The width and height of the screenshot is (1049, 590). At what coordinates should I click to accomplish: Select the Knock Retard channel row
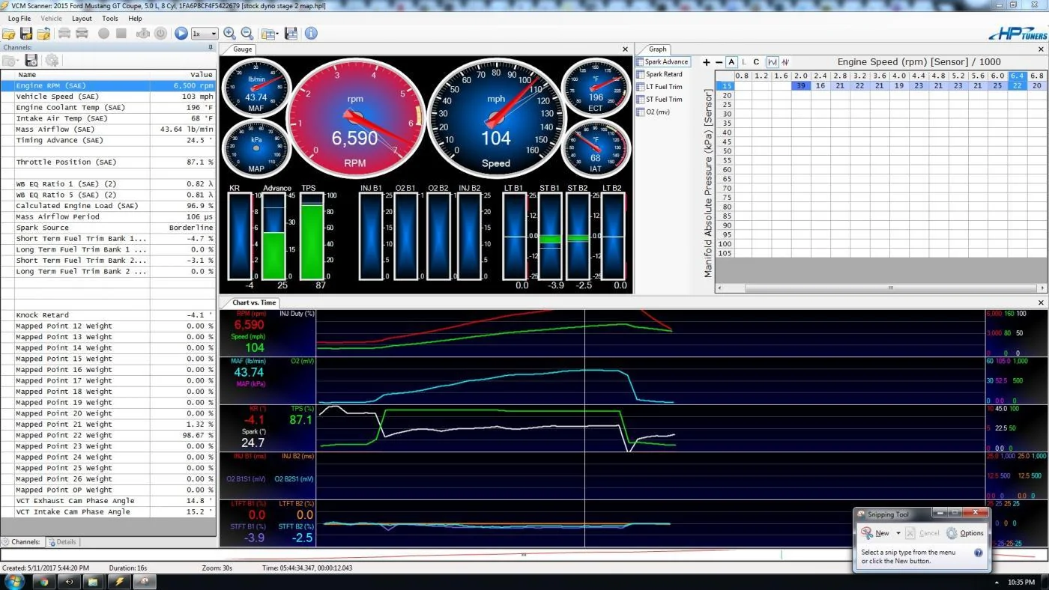[108, 315]
